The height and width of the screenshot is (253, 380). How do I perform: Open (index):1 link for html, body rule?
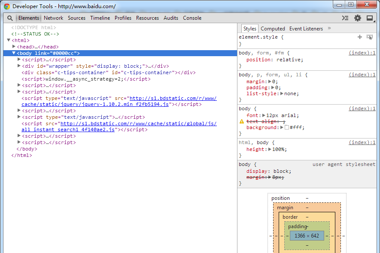[362, 142]
